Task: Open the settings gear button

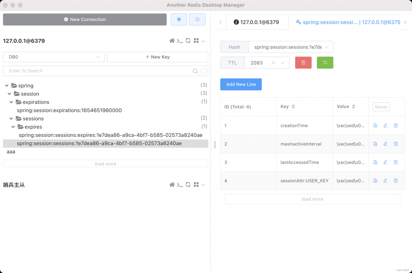Action: point(179,19)
